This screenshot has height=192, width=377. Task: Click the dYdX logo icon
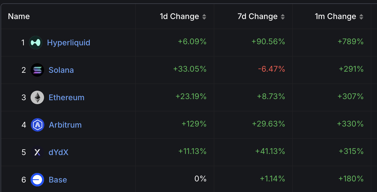coord(37,152)
